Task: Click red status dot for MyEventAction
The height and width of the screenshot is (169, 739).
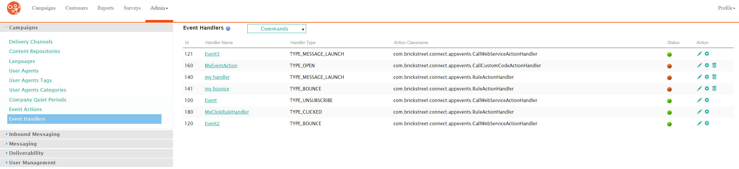Action: pos(669,66)
